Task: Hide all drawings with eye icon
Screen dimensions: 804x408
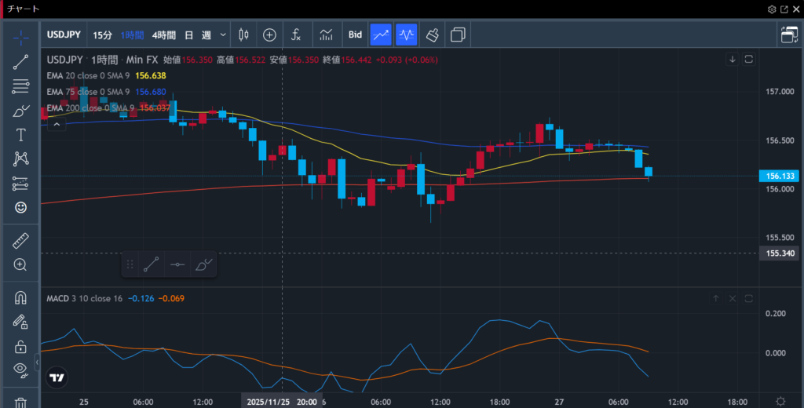Action: [x=21, y=370]
